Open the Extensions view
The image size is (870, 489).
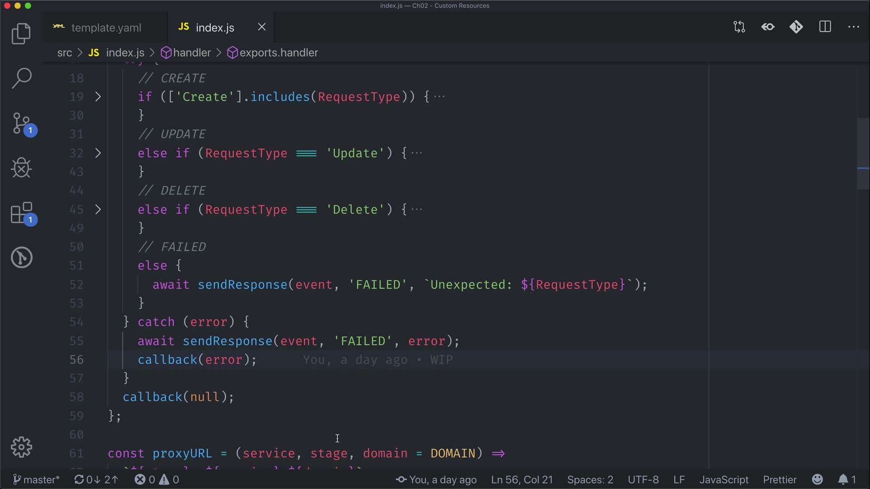[21, 213]
